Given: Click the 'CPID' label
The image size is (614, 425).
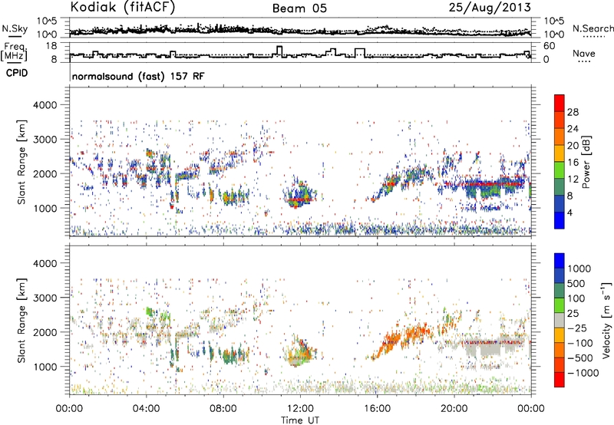Looking at the screenshot, I should (17, 73).
